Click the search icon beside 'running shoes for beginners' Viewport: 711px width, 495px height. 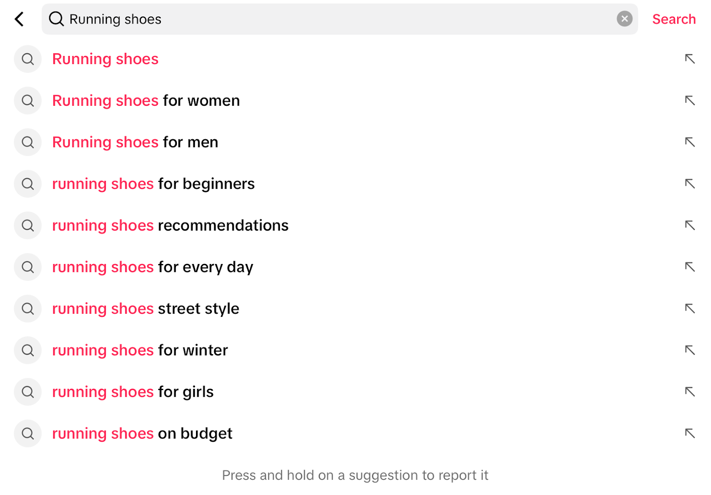point(28,184)
